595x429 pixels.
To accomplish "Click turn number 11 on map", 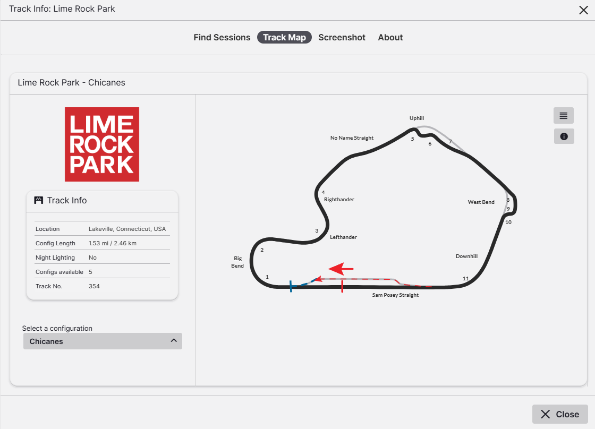I will click(x=465, y=278).
